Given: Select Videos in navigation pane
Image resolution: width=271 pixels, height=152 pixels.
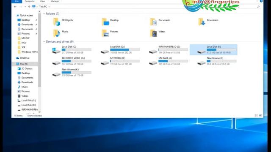Looking at the screenshot, I should point(25,96).
